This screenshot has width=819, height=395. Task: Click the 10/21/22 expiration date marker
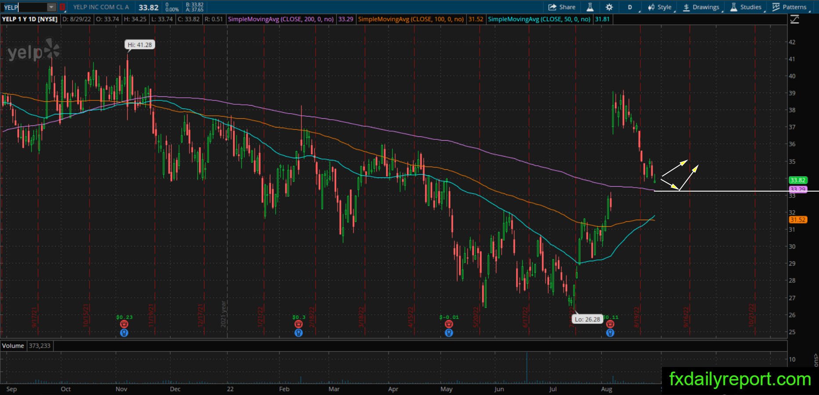(x=751, y=315)
